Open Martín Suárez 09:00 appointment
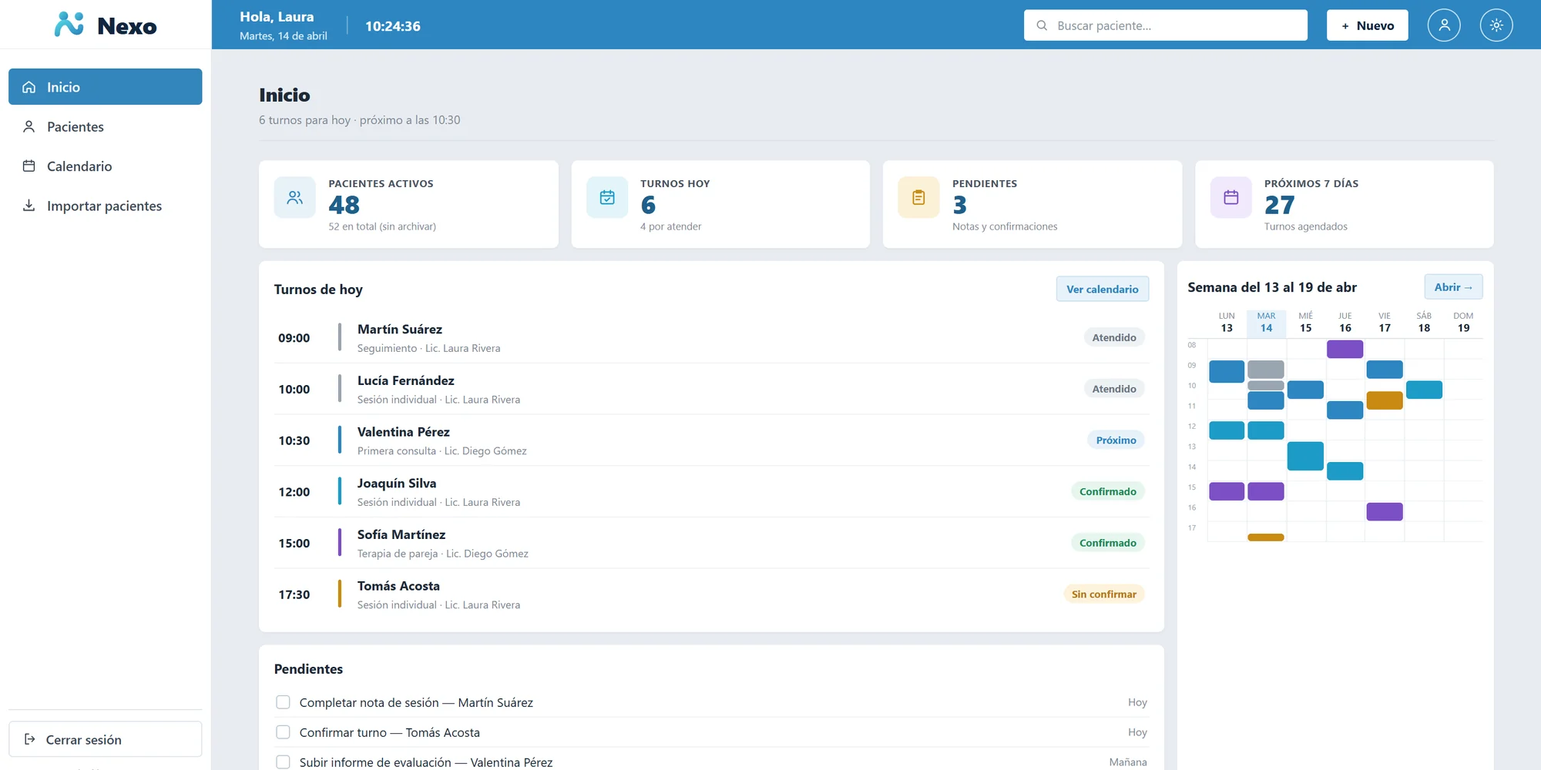1541x770 pixels. (x=711, y=337)
